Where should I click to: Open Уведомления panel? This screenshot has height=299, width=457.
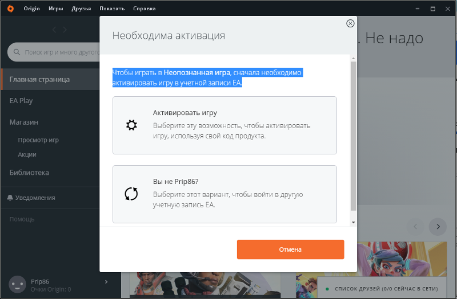click(x=35, y=198)
